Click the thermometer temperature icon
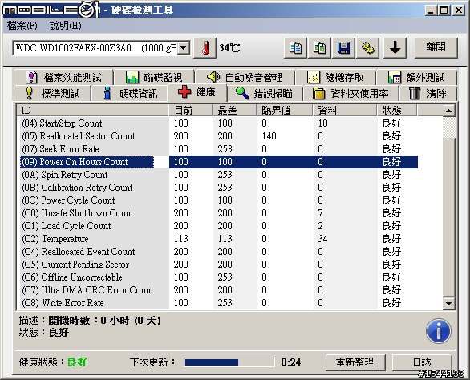Viewport: 470px width, 380px height. pos(205,48)
